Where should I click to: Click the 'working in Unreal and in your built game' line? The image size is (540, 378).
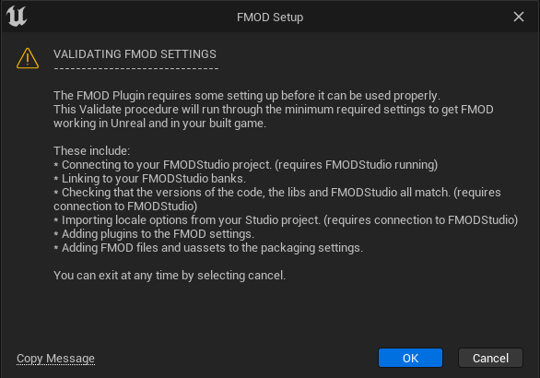pyautogui.click(x=159, y=124)
